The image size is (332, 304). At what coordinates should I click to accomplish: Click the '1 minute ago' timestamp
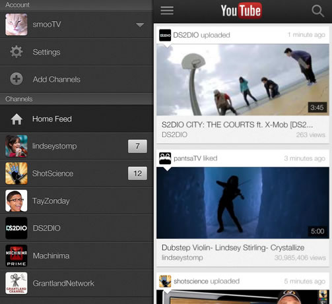(306, 35)
